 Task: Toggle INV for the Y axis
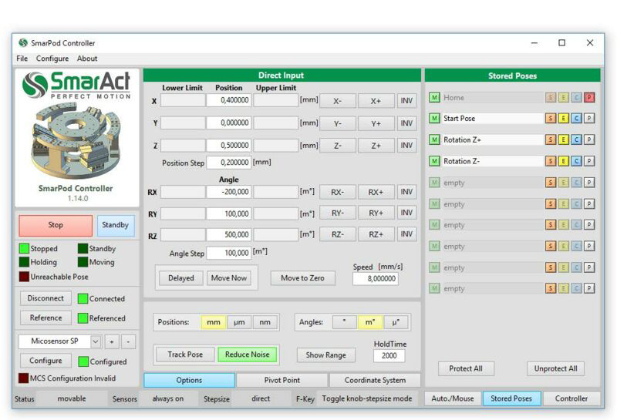click(406, 123)
